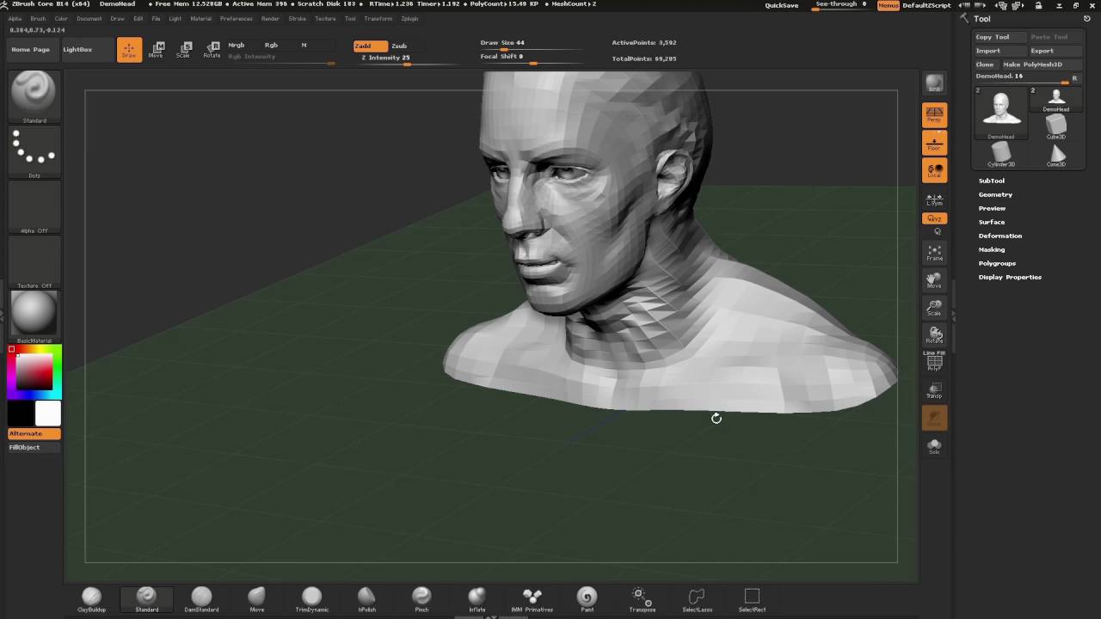
Task: Select the ClayBuildup brush
Action: tap(91, 599)
